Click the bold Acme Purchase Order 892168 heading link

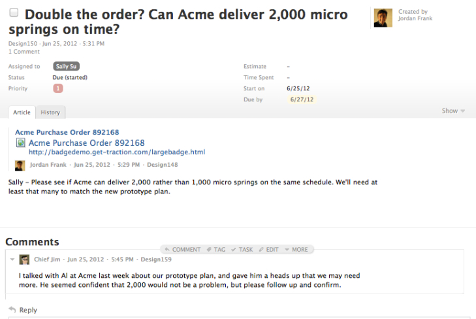67,132
